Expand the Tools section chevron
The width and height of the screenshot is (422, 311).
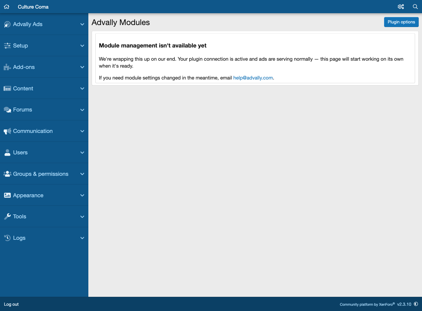82,216
